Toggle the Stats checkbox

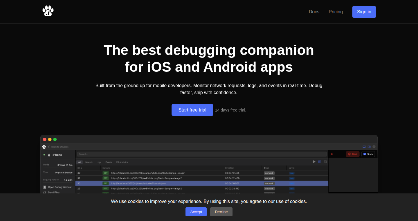[x=365, y=154]
